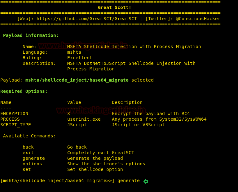Click the Available Commands heading
Viewport: 238px width, 192px height.
click(x=29, y=136)
